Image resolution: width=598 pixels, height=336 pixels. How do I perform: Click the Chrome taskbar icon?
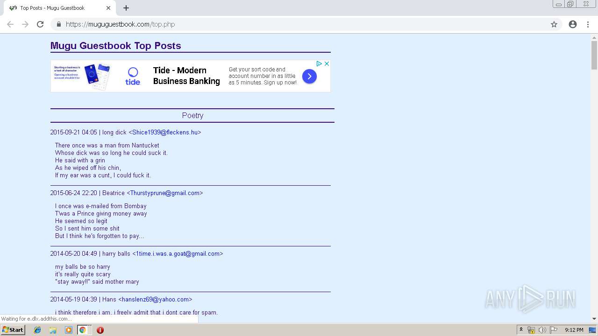[82, 330]
